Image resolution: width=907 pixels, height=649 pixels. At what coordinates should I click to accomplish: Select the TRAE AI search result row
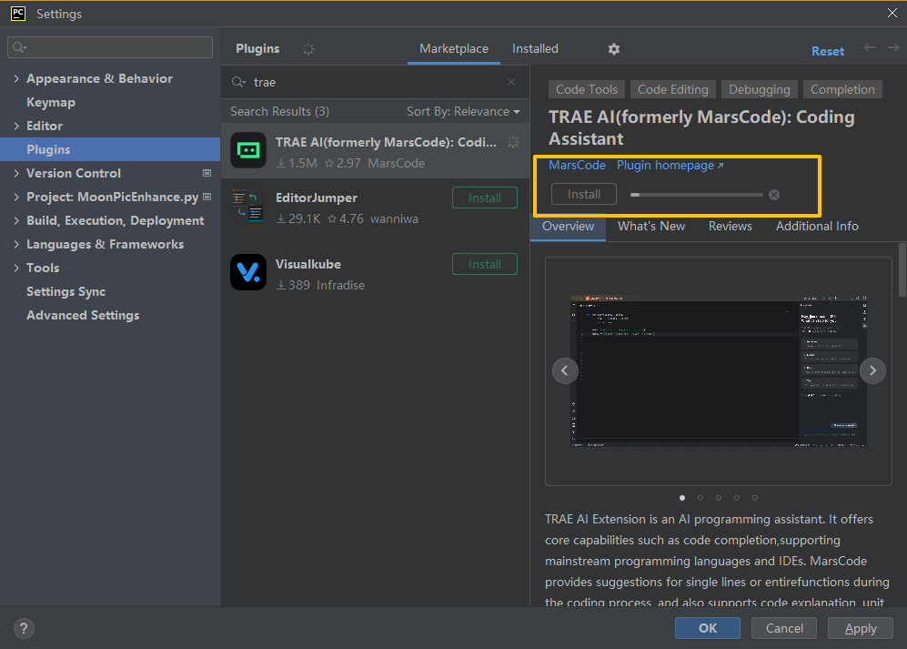(x=376, y=150)
